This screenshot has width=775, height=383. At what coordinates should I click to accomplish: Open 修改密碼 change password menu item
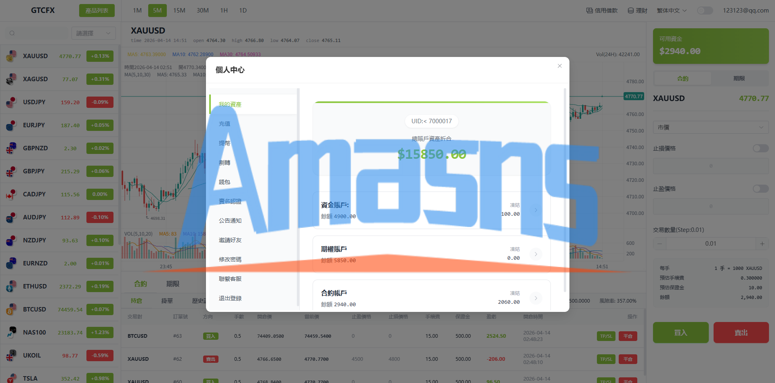254,259
